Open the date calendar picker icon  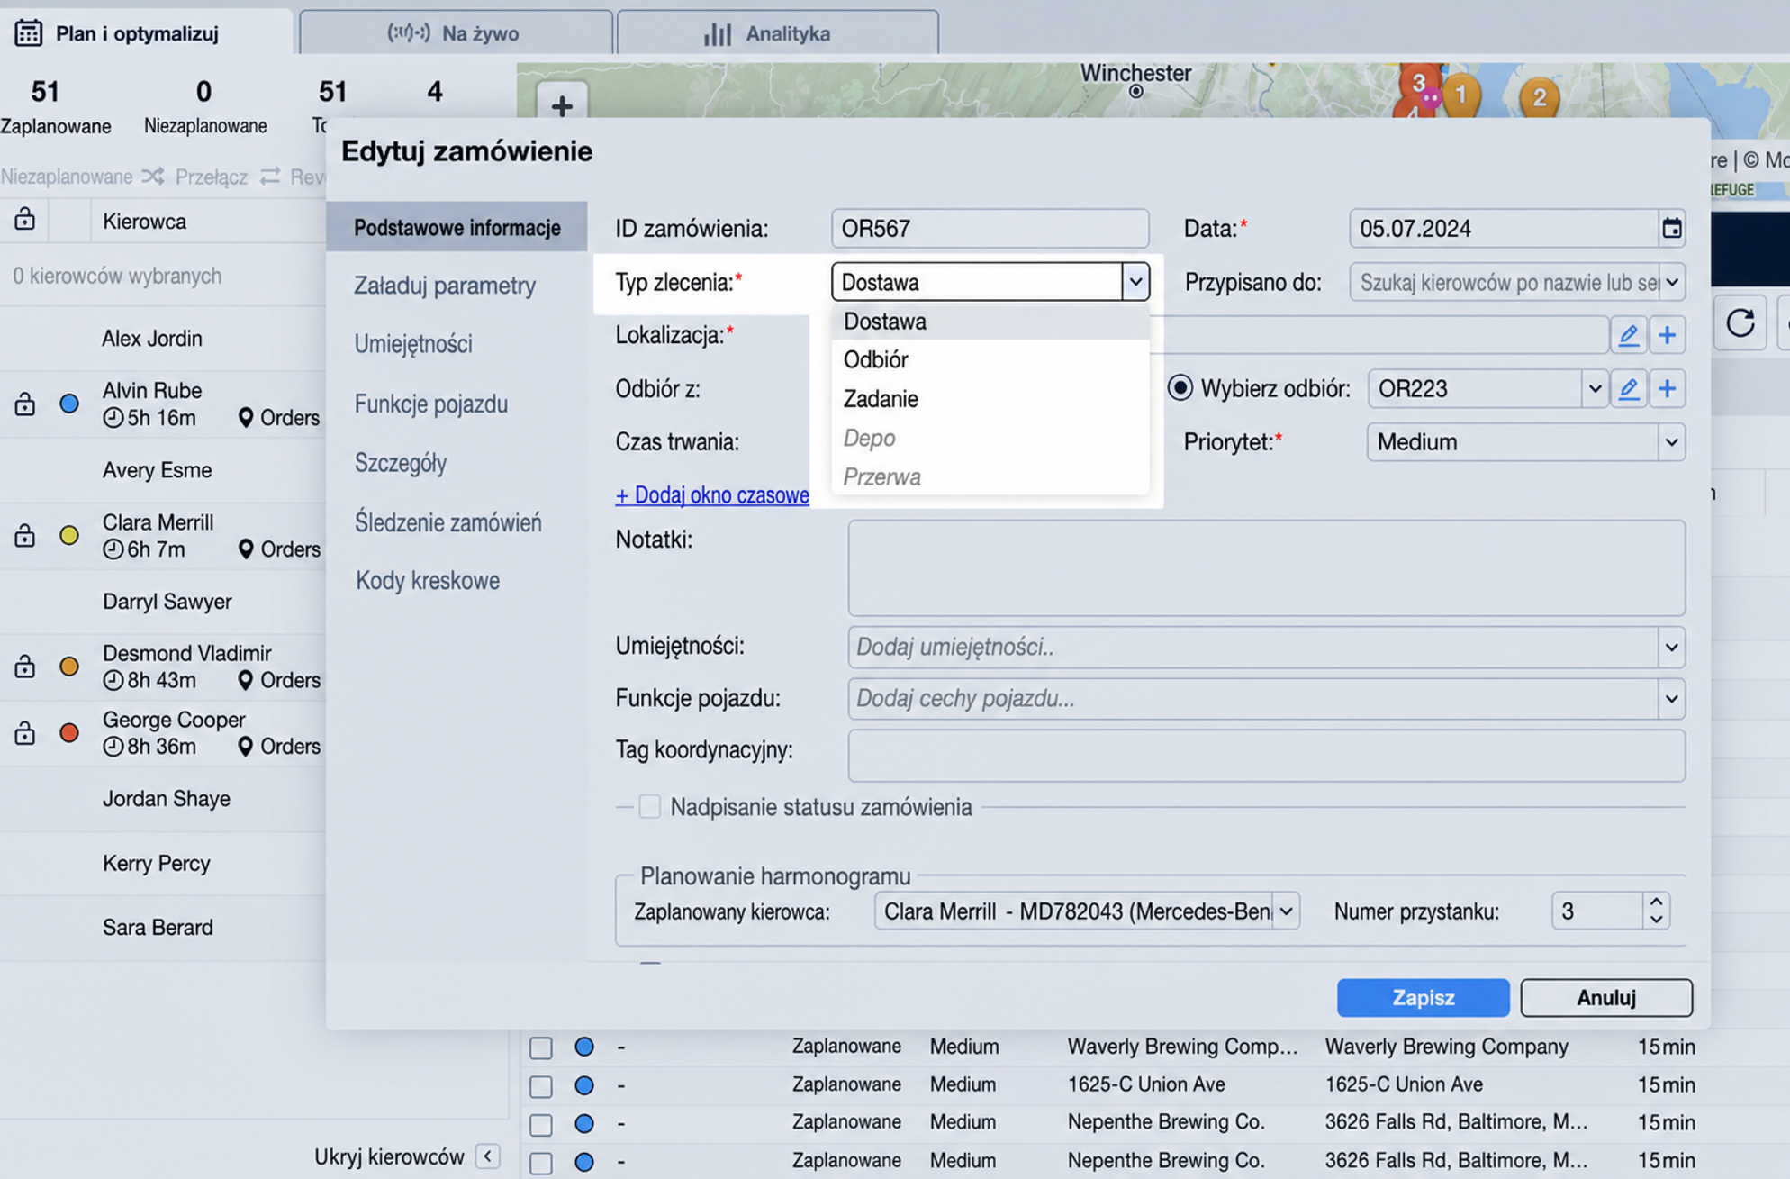(x=1671, y=228)
